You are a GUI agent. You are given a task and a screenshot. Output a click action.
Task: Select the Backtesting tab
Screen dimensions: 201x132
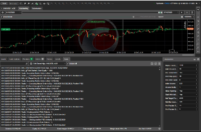coord(23,8)
